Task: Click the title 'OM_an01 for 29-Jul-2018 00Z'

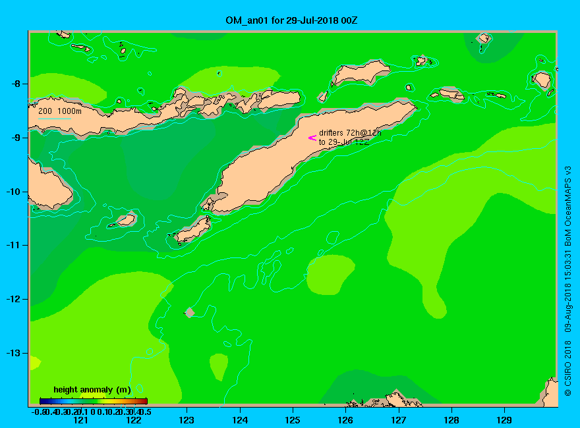Action: point(291,20)
